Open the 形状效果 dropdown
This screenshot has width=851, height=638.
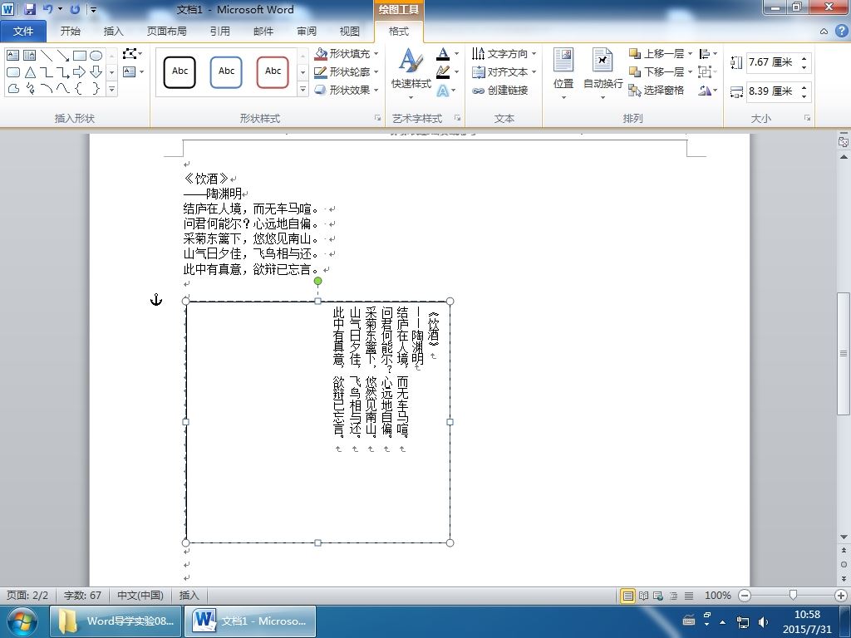[x=347, y=90]
